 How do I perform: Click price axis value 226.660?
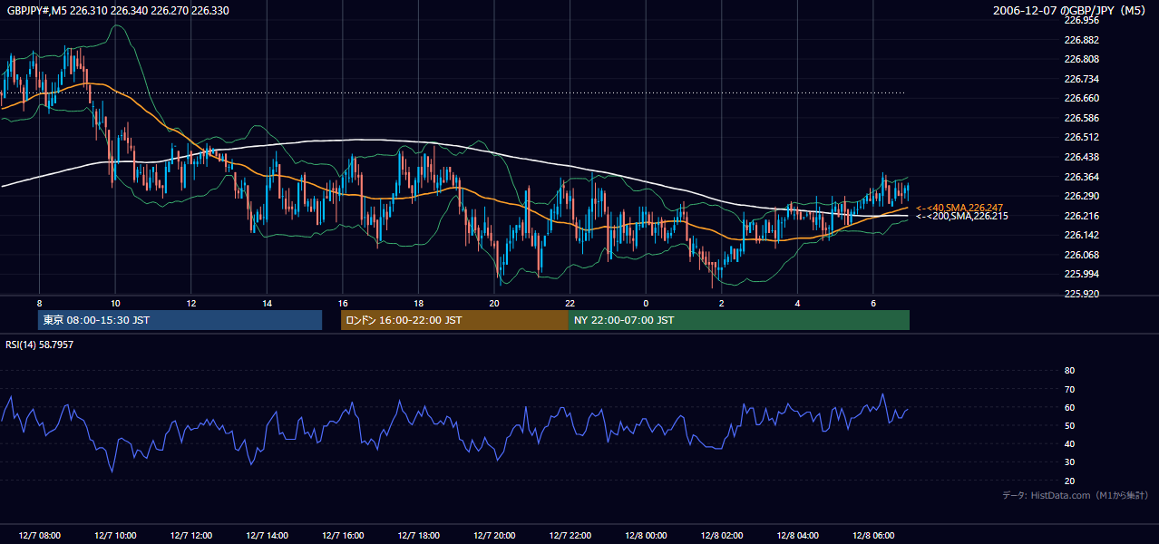coord(1081,98)
